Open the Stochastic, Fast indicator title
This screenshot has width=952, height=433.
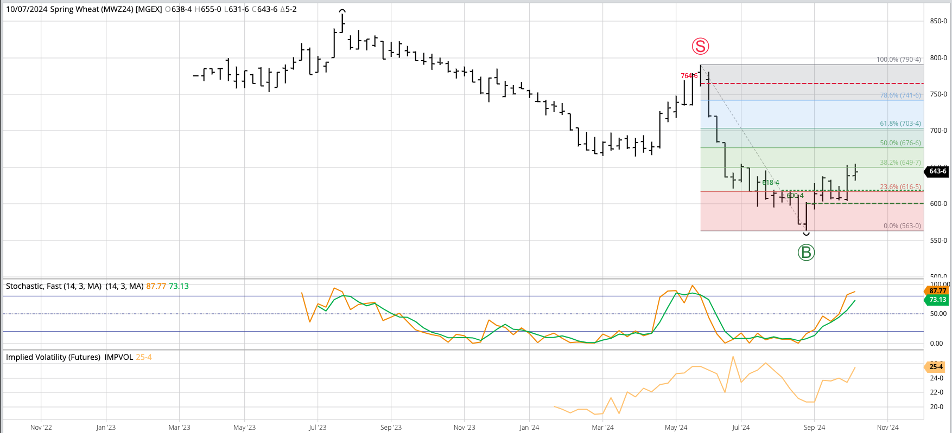pyautogui.click(x=54, y=286)
